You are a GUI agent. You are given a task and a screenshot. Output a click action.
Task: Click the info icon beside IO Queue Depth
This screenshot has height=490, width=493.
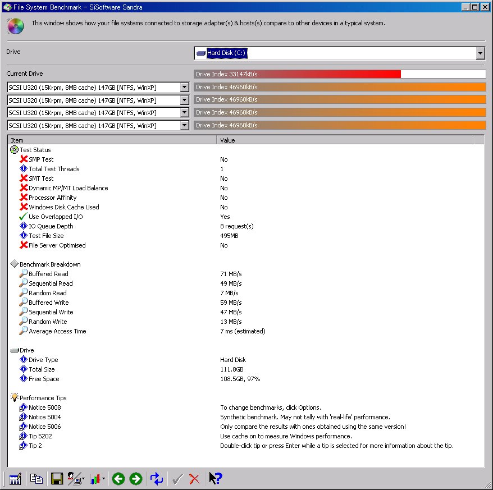click(x=24, y=226)
